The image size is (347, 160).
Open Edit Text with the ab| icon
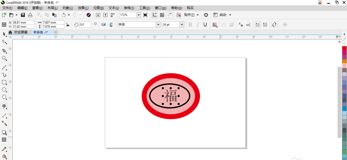[x=248, y=25]
